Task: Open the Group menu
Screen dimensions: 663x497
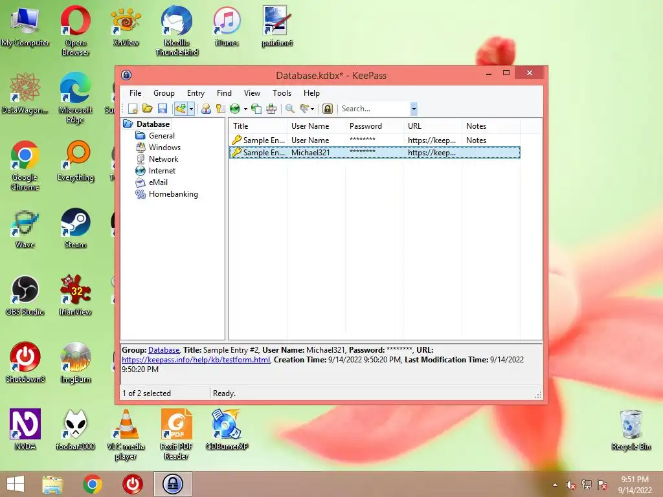Action: [164, 93]
